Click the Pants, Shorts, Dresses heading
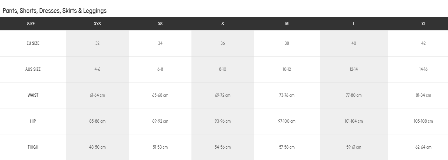448x160 pixels. click(55, 11)
